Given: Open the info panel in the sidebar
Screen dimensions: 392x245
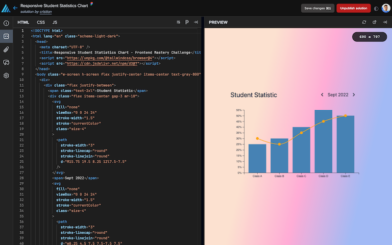Looking at the screenshot, I should (x=6, y=23).
